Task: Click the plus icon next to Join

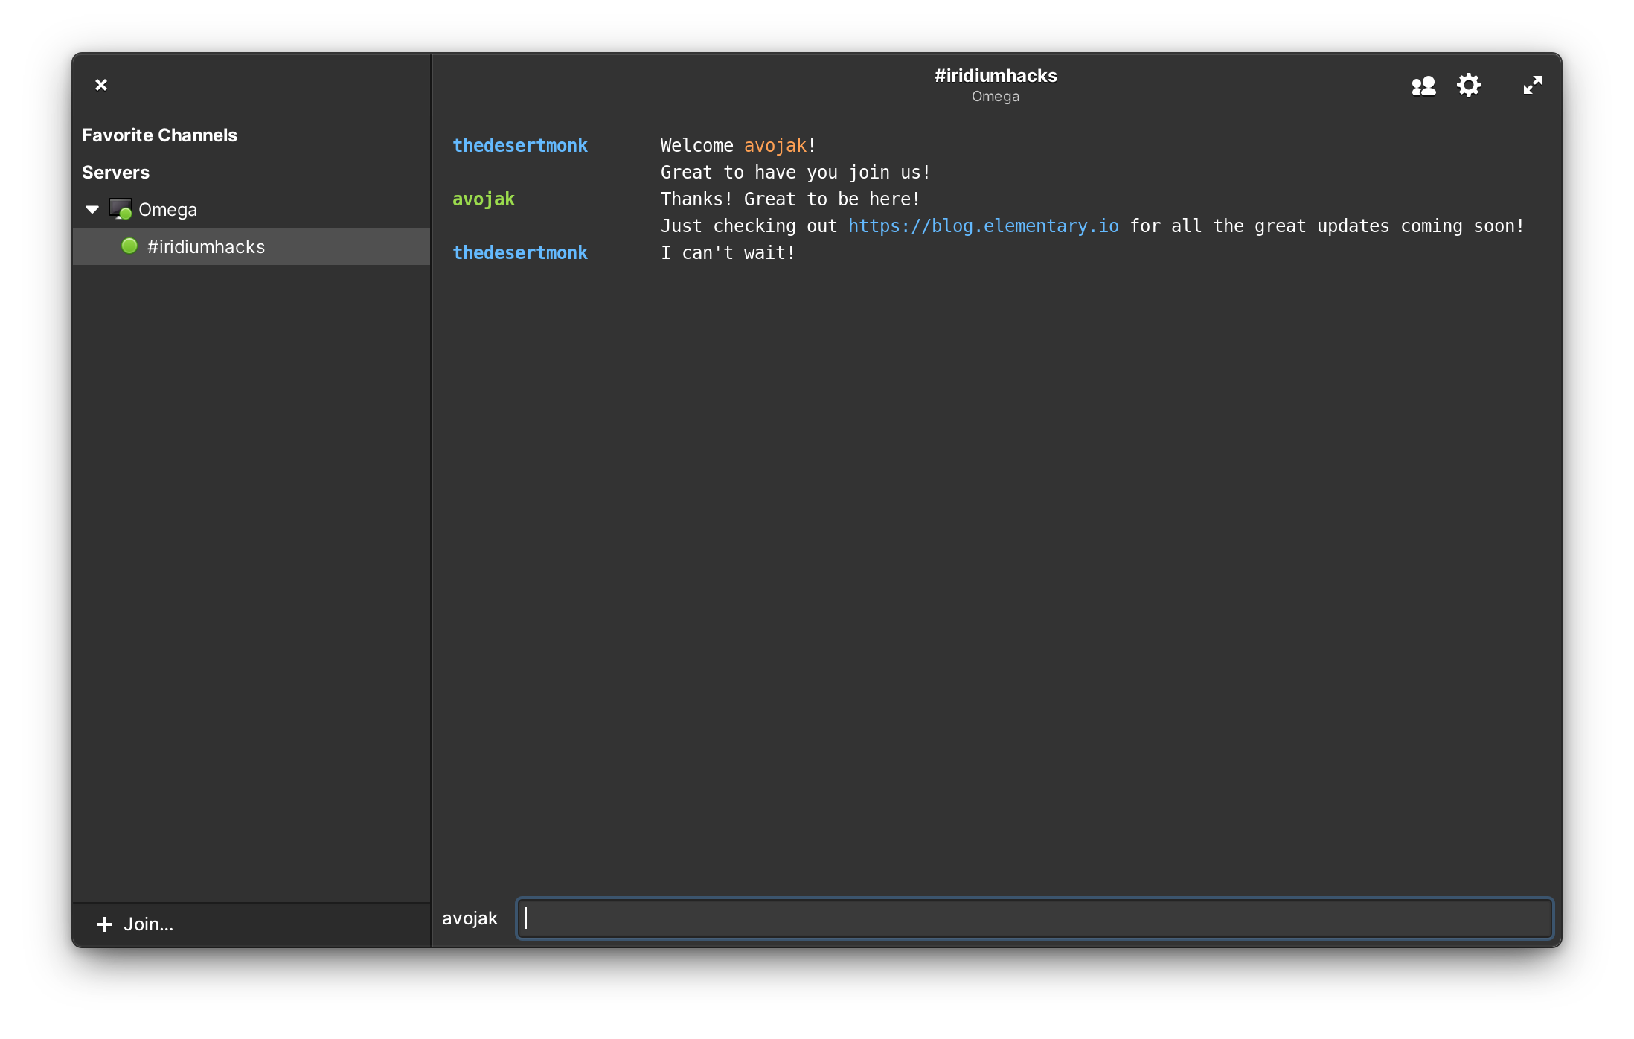Action: (x=104, y=924)
